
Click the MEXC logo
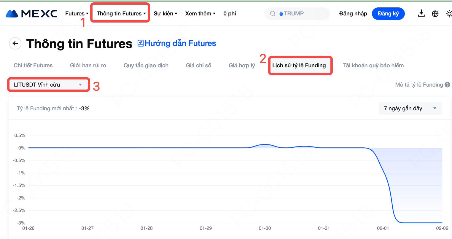[x=31, y=14]
